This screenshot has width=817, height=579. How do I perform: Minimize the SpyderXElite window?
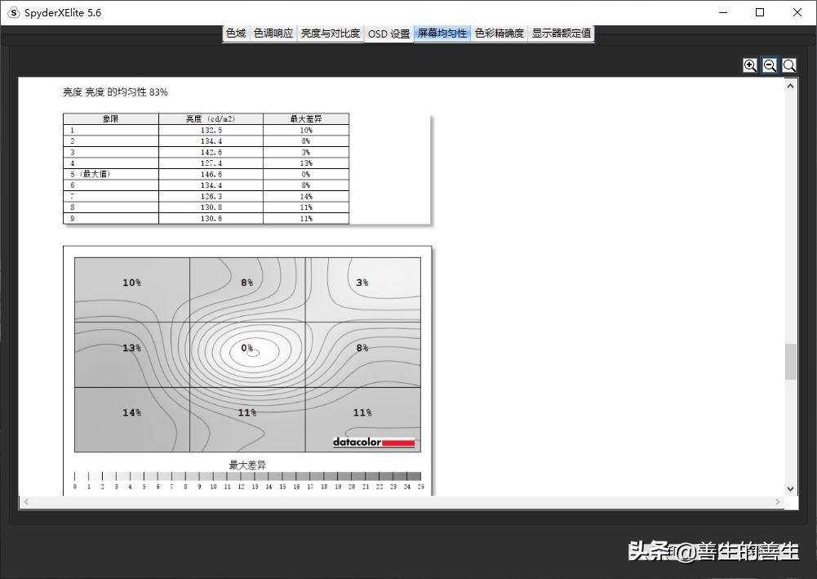[722, 12]
